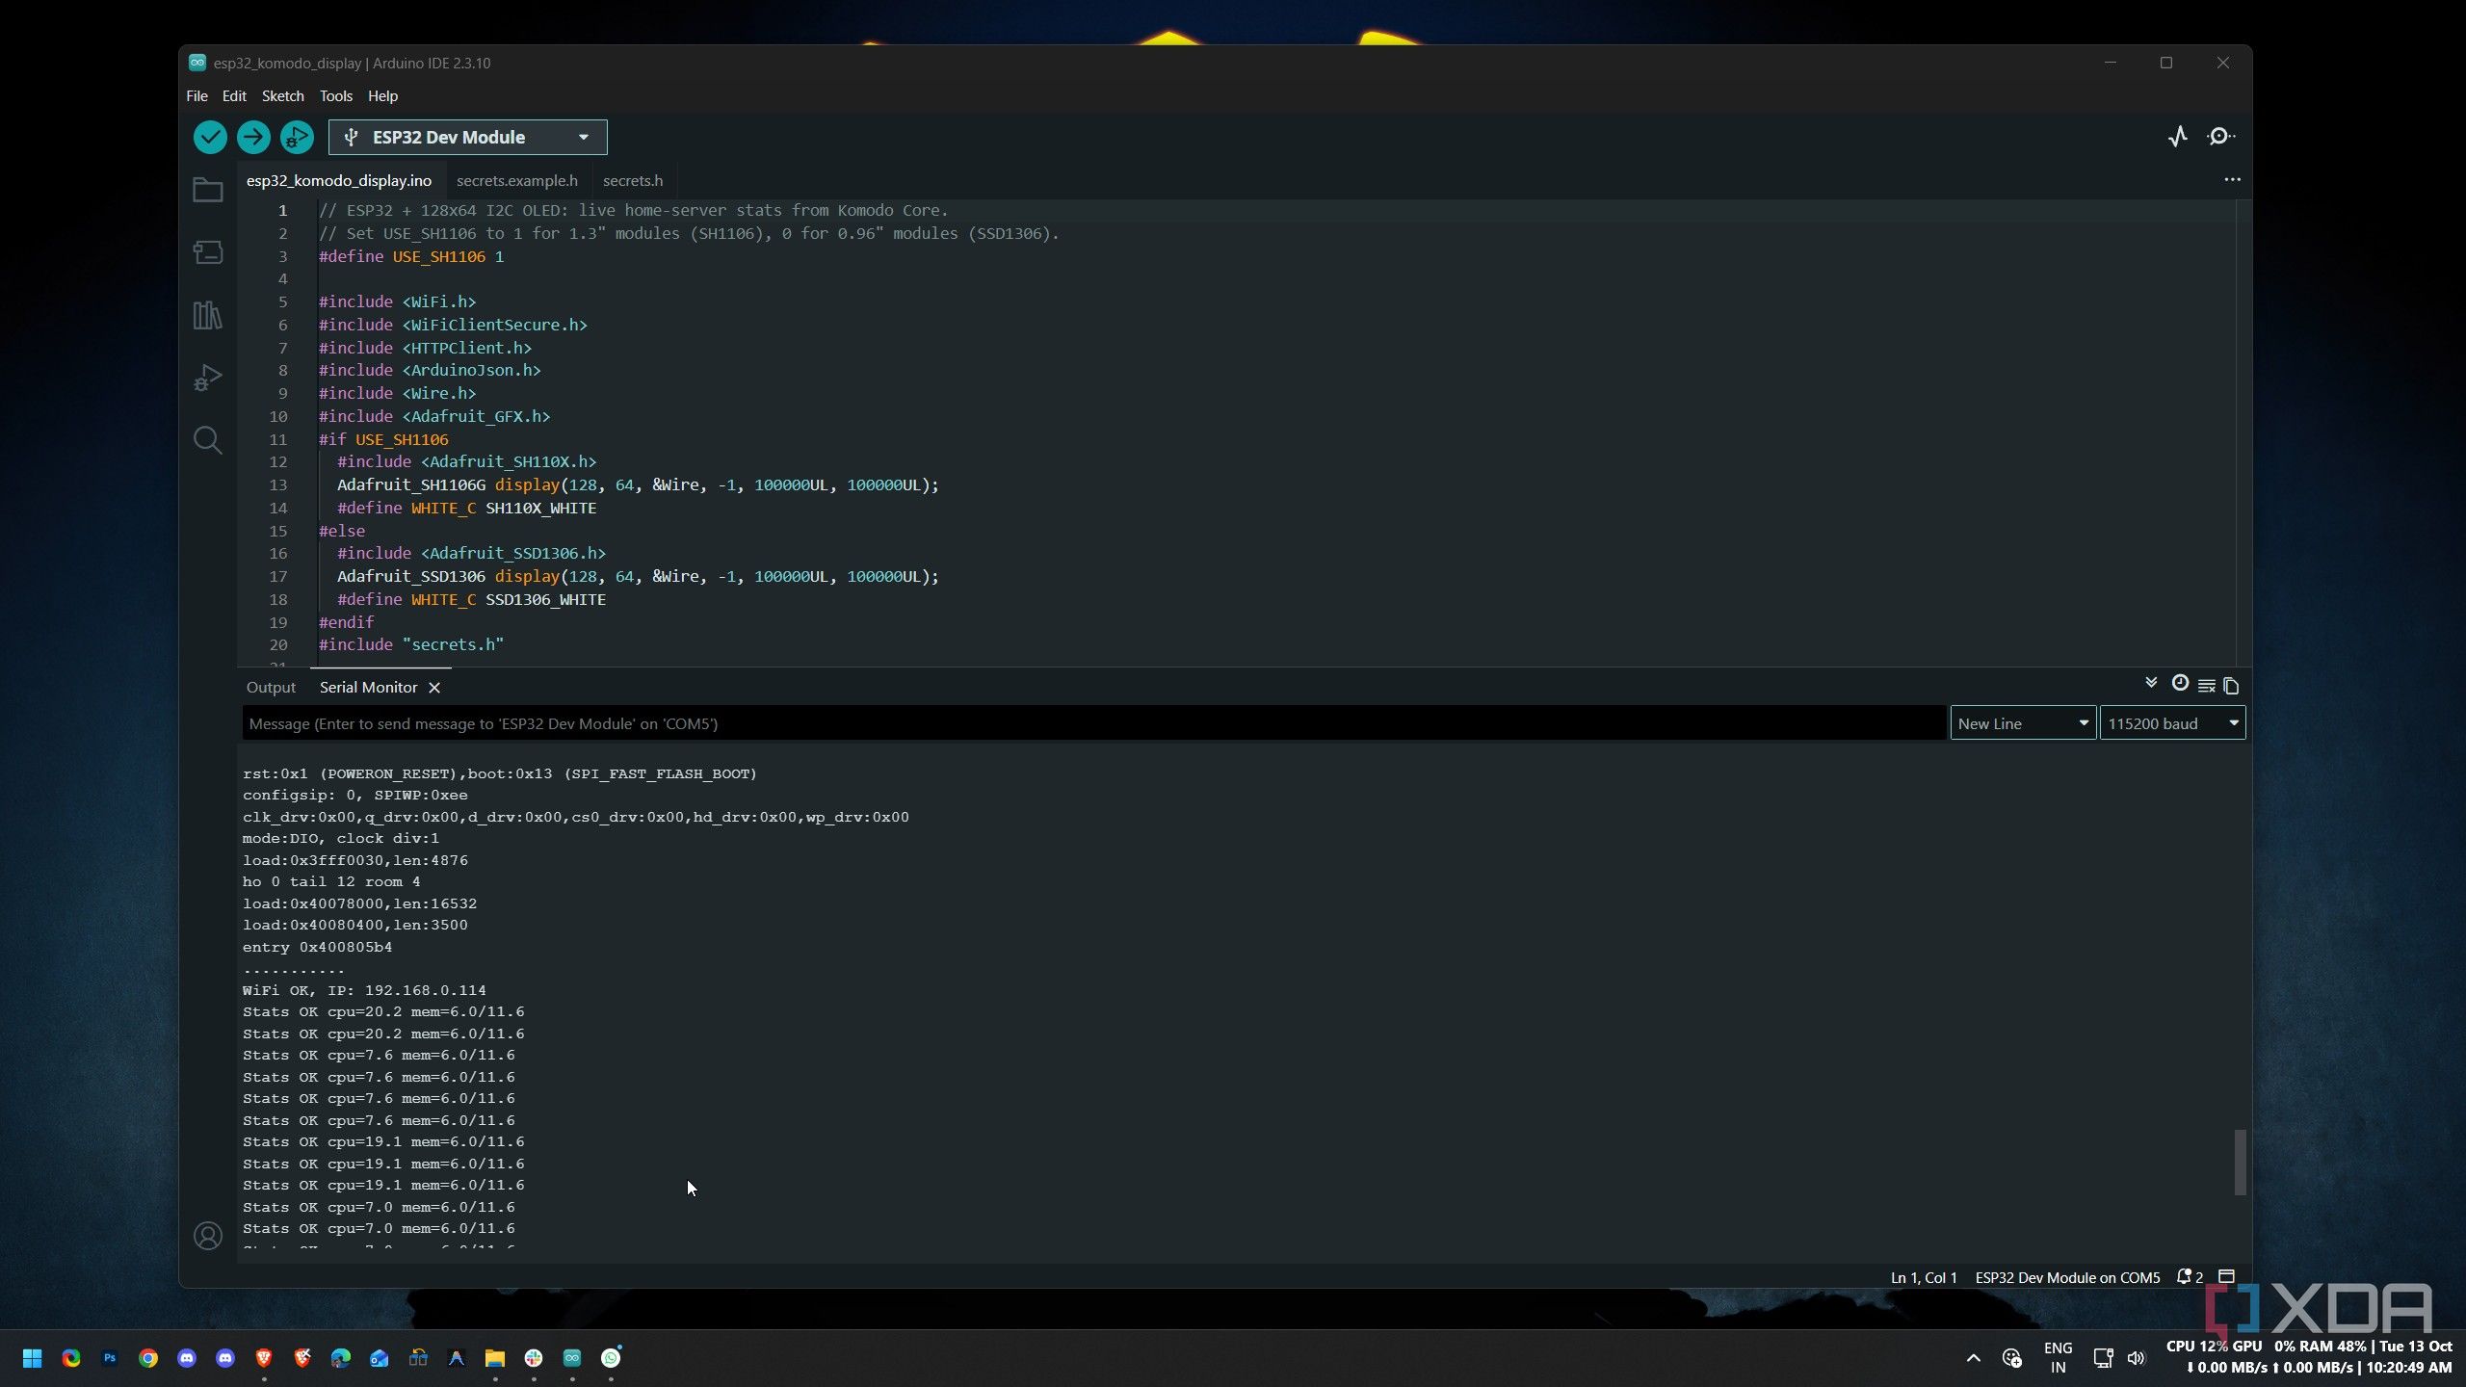
Task: Open WhatsApp from the Windows taskbar
Action: (611, 1358)
